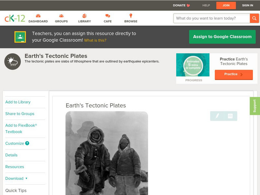Image resolution: width=260 pixels, height=195 pixels.
Task: Click the orange Practice button
Action: tap(234, 75)
